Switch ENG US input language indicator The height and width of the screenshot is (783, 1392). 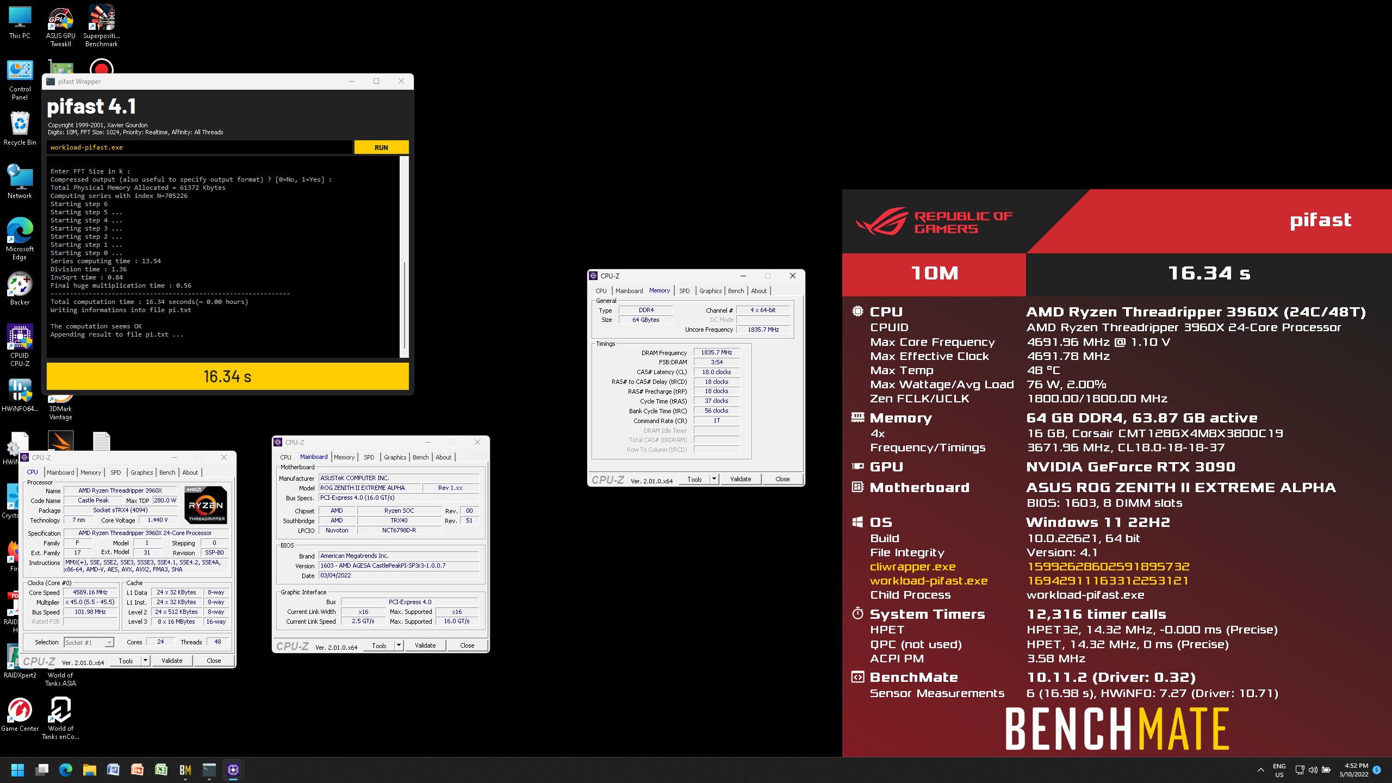click(x=1279, y=770)
